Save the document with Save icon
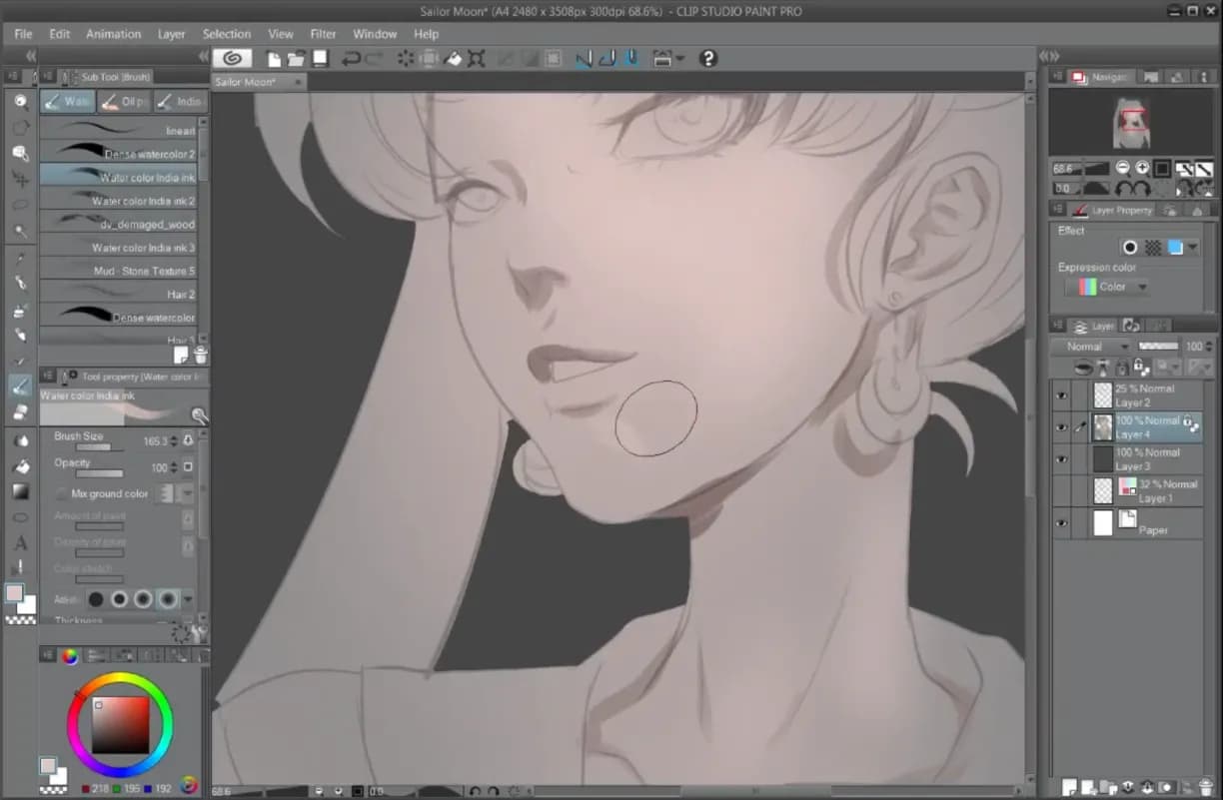 click(x=321, y=59)
